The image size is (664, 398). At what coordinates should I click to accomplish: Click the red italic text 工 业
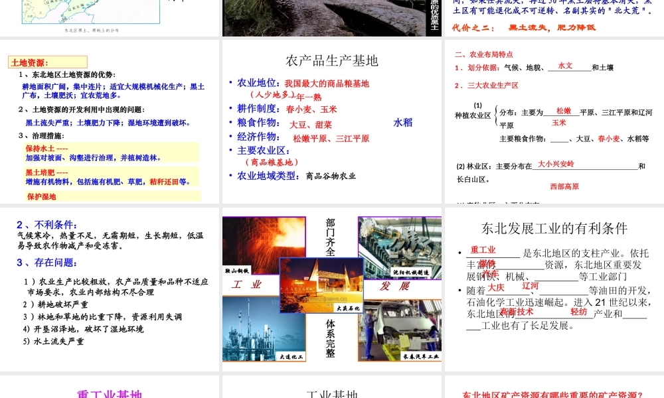(246, 285)
